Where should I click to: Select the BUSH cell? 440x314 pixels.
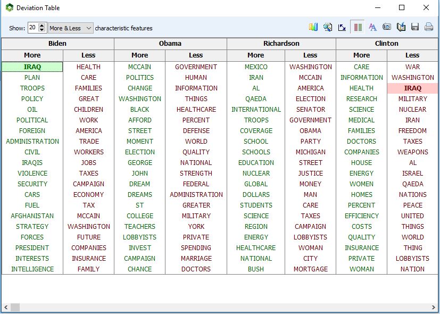[x=256, y=269]
